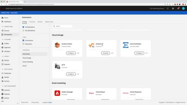
Task: Configure the Amazon Kinesis destination
Action: [71, 53]
